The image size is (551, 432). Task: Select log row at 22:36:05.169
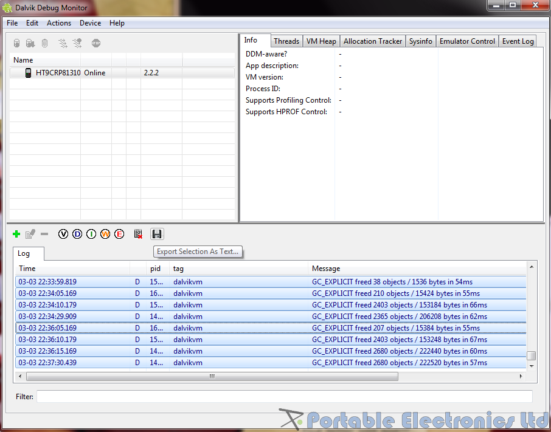point(271,328)
